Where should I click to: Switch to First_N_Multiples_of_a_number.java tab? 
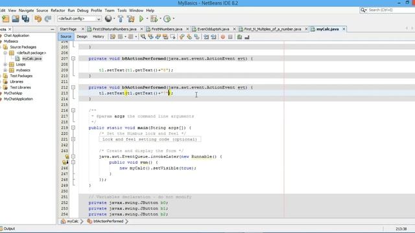272,29
